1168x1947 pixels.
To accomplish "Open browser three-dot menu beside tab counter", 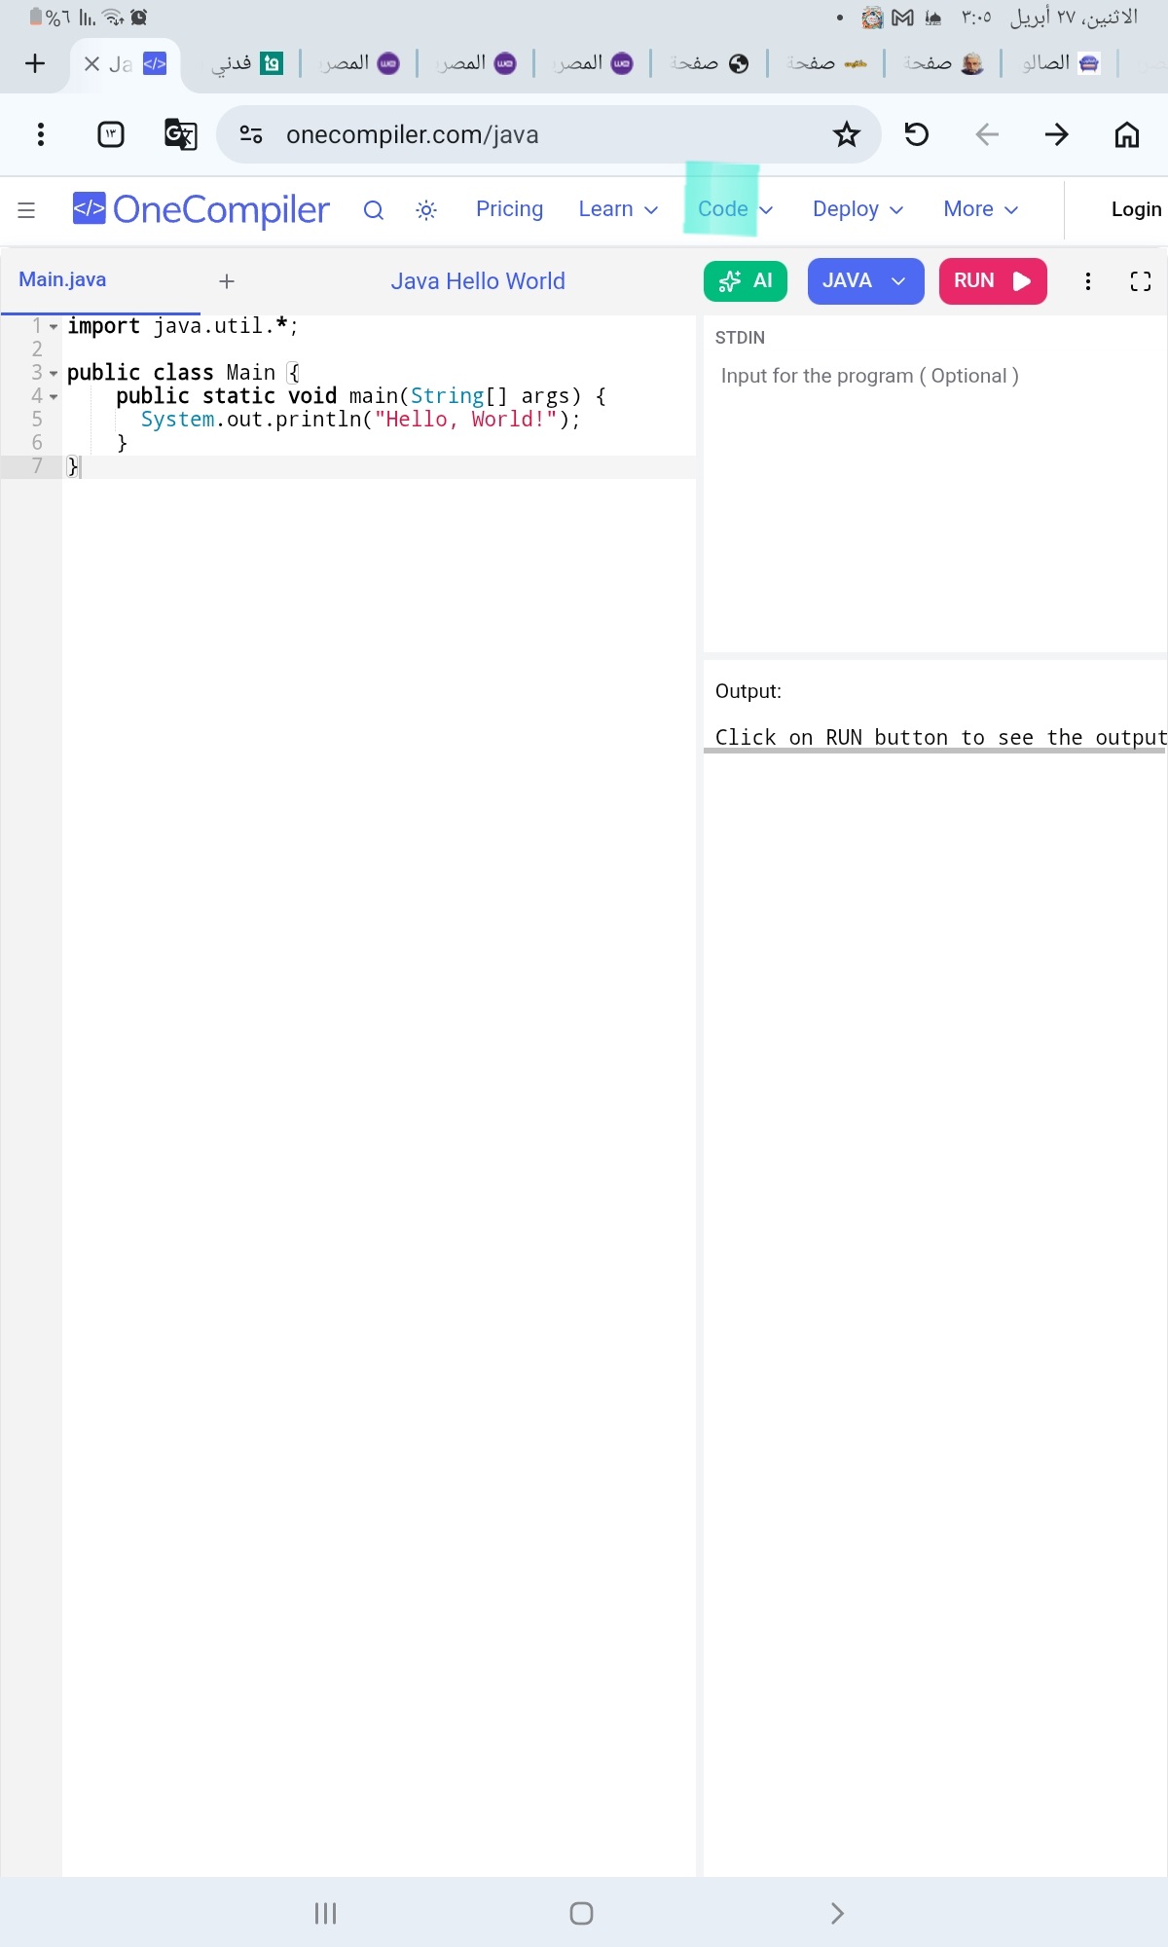I will [x=41, y=134].
